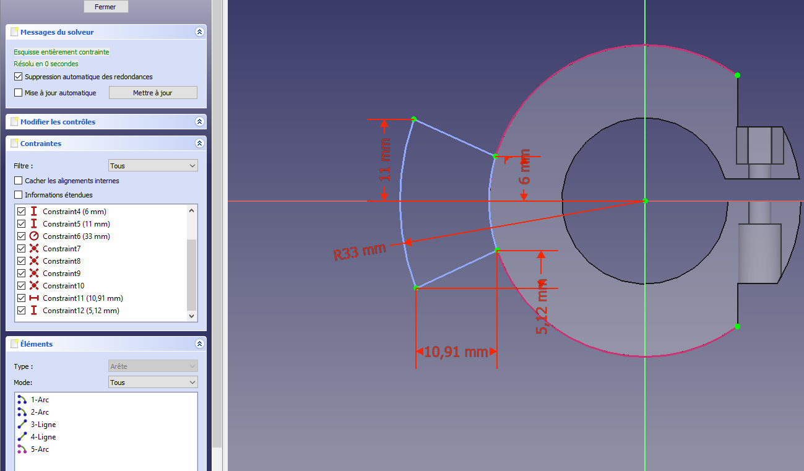This screenshot has width=804, height=471.
Task: Click the coincident icon of Constraint10
Action: click(x=34, y=286)
